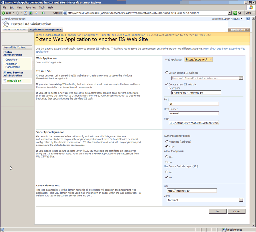Open the File menu
Screen dimensions: 256x232
click(4, 7)
